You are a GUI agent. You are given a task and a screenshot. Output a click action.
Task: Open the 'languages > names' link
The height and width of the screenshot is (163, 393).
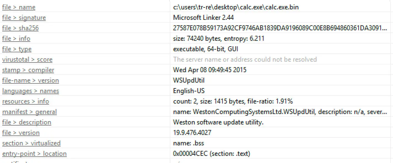pos(31,91)
